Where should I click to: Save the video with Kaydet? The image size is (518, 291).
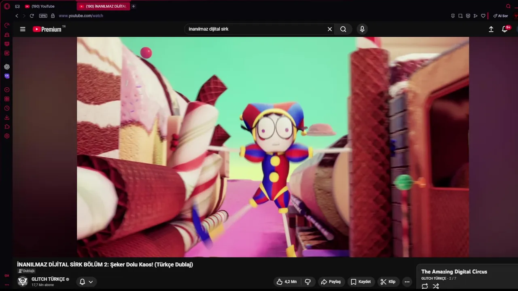pyautogui.click(x=361, y=282)
